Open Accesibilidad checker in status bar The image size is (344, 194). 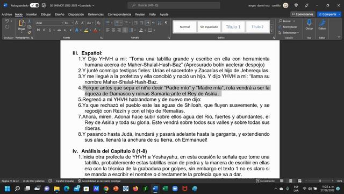(99, 181)
